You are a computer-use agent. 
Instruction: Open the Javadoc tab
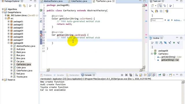[59, 75]
